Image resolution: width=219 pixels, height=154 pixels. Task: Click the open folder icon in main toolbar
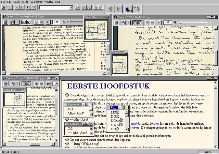[x=4, y=7]
